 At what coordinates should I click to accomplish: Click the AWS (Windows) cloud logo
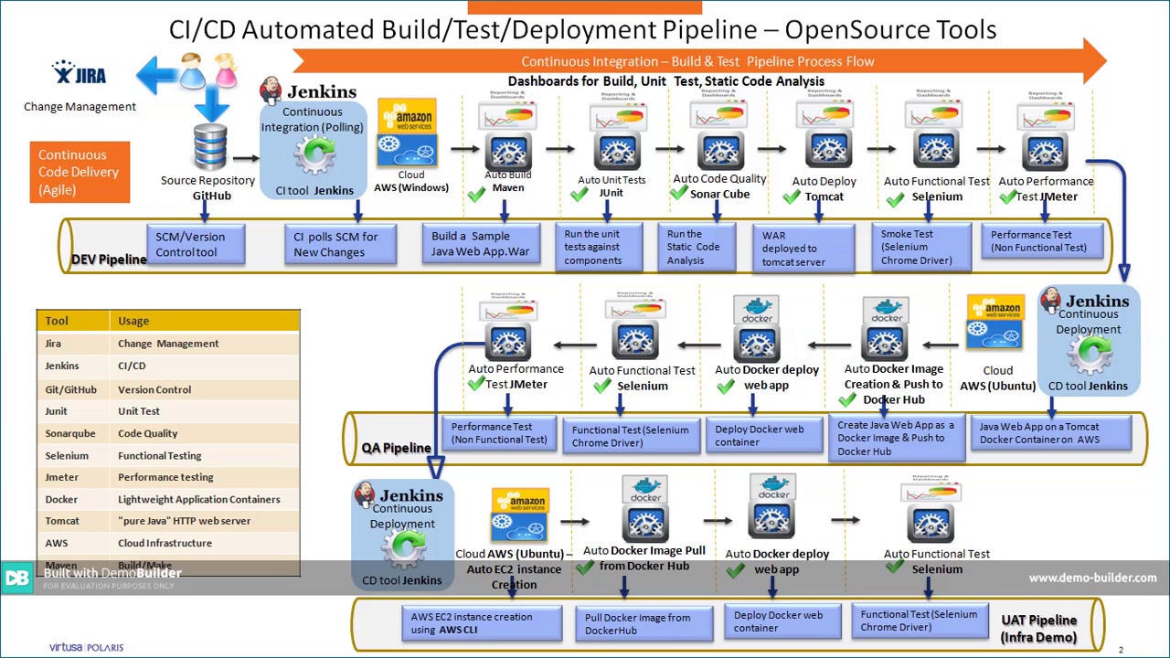tap(408, 131)
